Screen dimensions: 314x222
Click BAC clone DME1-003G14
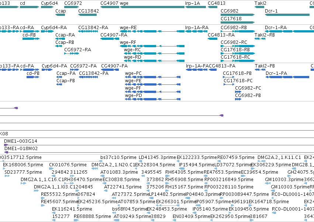pyautogui.click(x=159, y=145)
